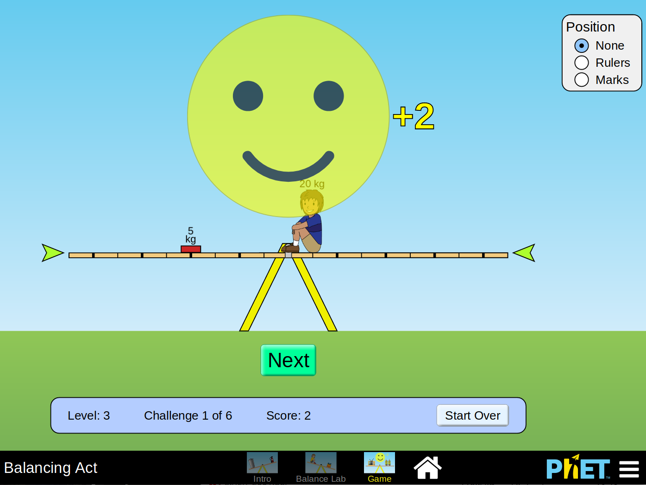Click the left green level indicator arrow

click(52, 253)
